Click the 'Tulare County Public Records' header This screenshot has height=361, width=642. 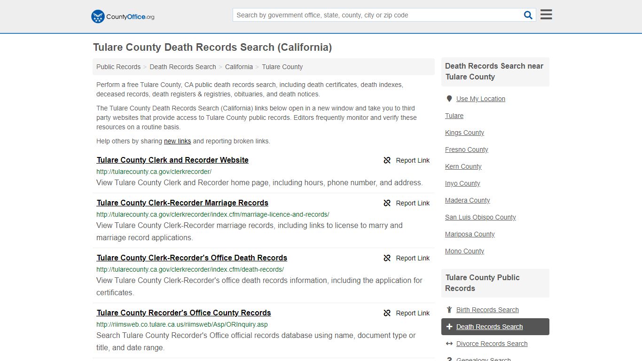[495, 283]
